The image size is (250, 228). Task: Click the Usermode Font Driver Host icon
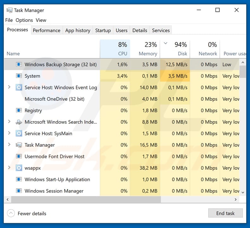pyautogui.click(x=19, y=156)
